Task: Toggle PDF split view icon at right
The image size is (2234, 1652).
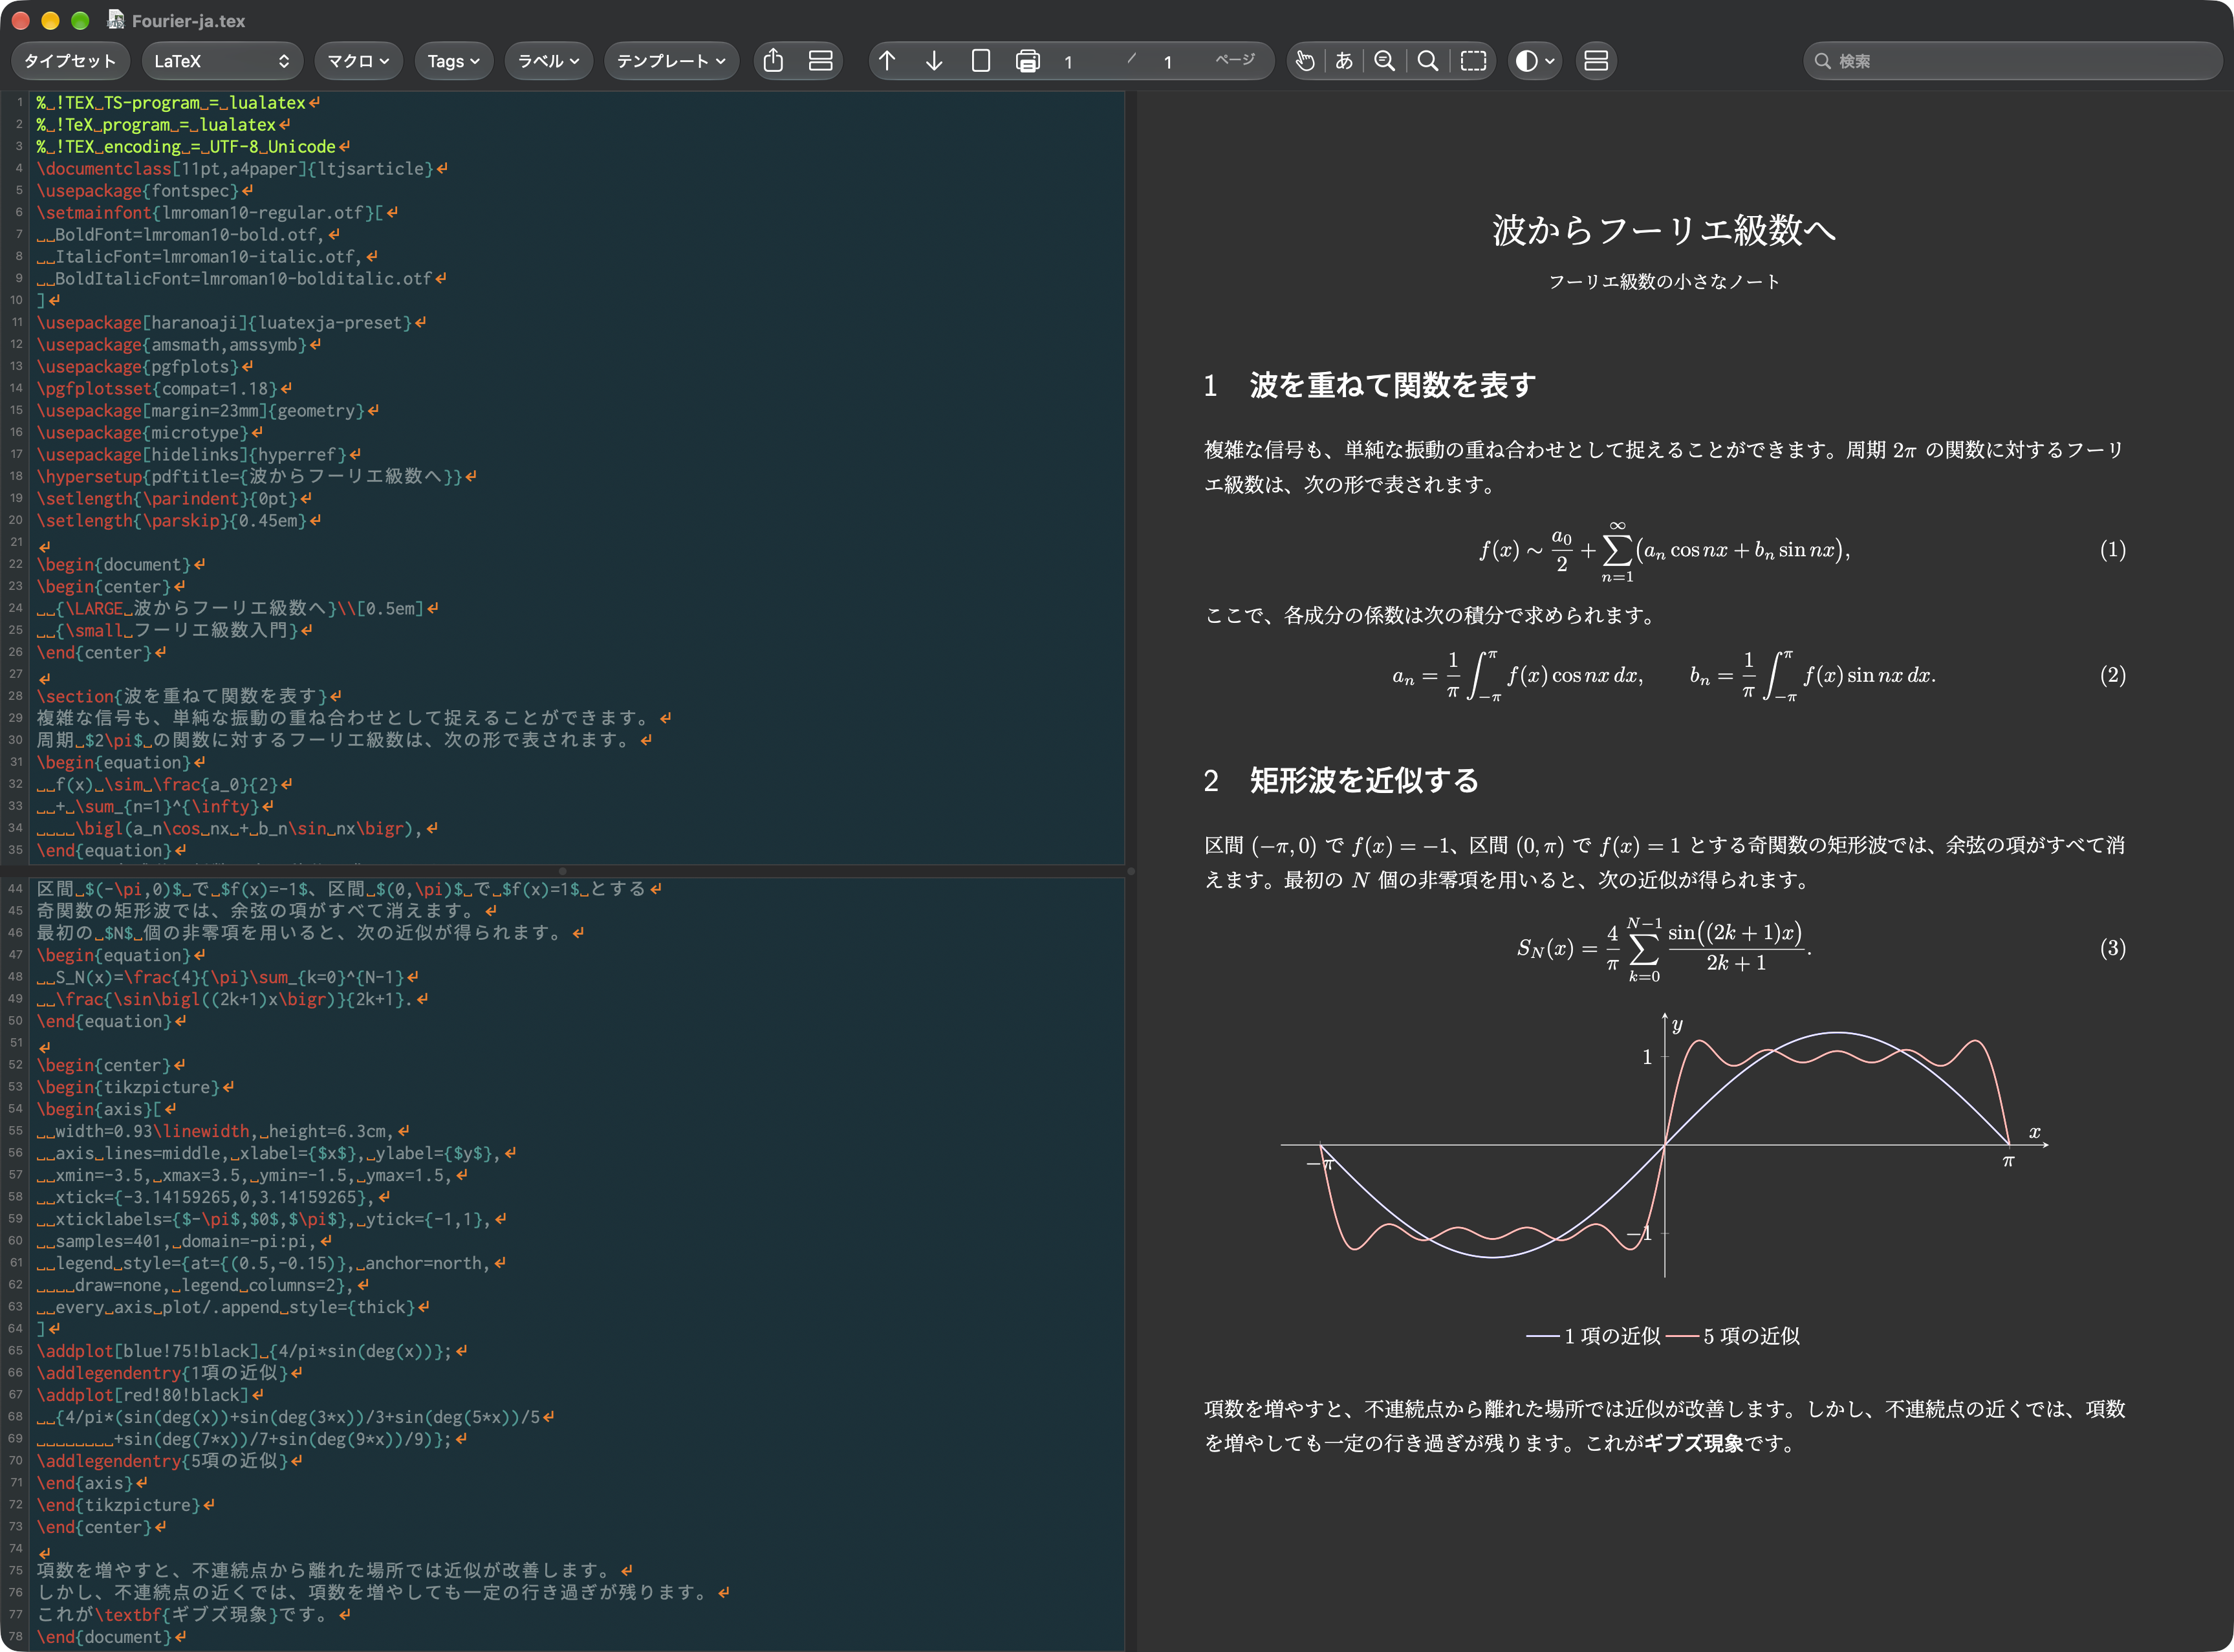Action: [1596, 61]
